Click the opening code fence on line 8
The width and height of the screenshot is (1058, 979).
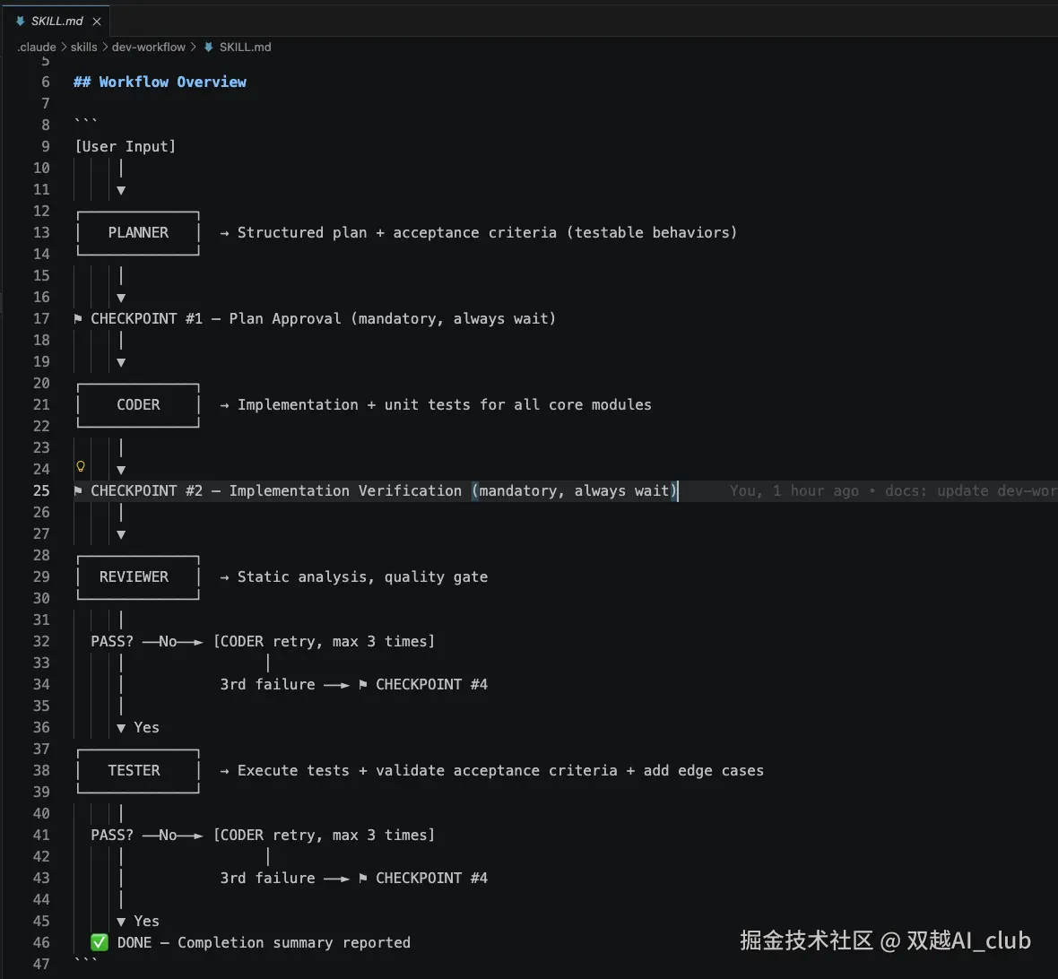click(x=86, y=121)
